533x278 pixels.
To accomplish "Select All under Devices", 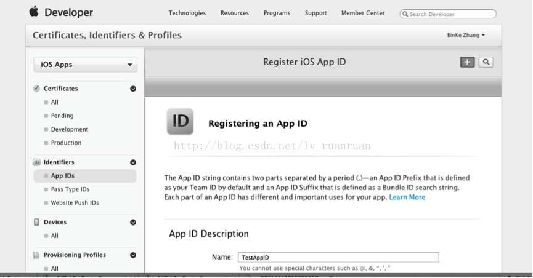I will click(54, 236).
